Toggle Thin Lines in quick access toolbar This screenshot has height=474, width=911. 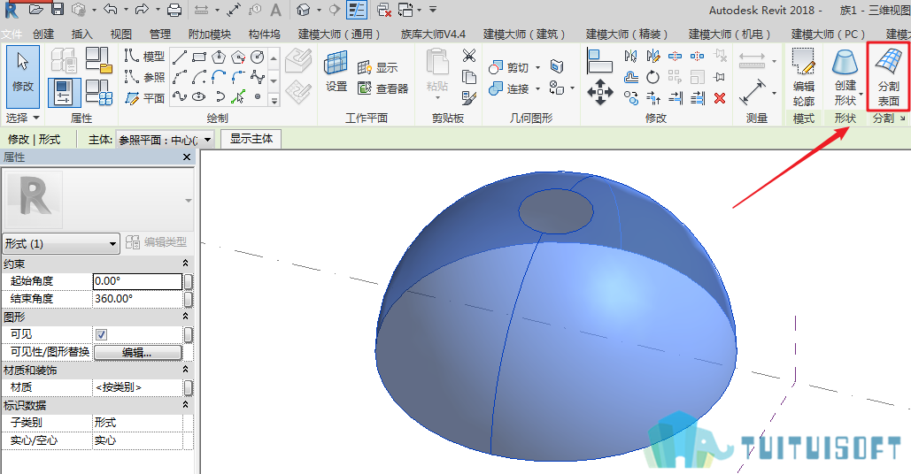tap(357, 9)
